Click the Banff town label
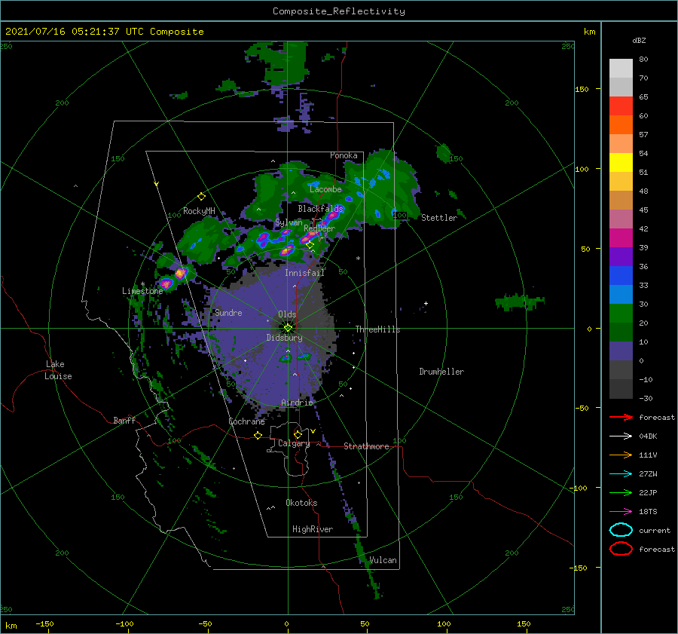This screenshot has height=634, width=678. pos(124,420)
